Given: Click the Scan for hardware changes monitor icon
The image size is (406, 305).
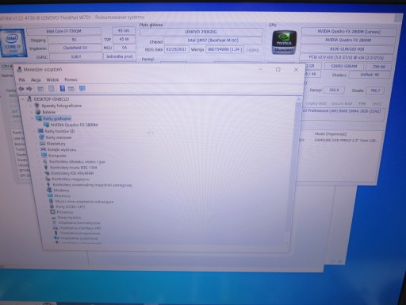Looking at the screenshot, I should 82,88.
